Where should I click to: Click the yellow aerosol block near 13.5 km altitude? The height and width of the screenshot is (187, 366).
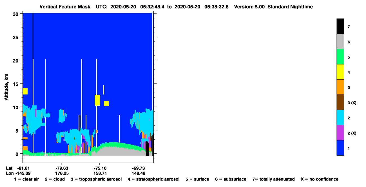pos(25,91)
